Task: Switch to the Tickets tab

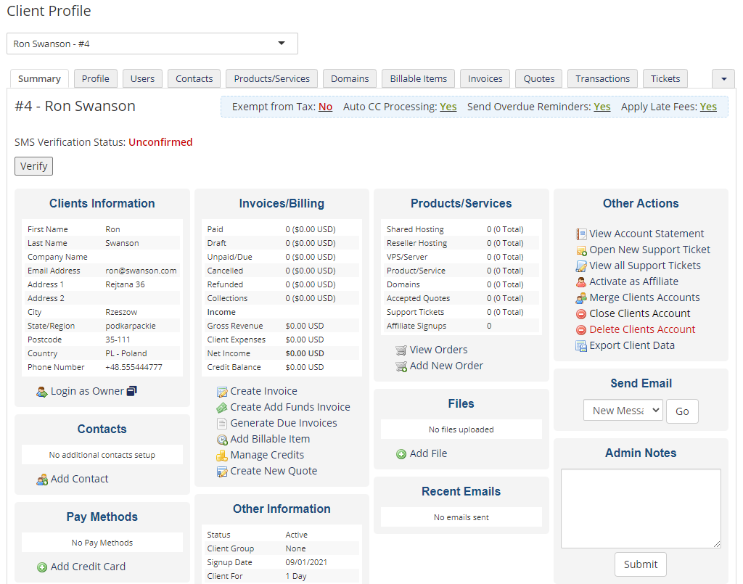Action: pos(665,78)
